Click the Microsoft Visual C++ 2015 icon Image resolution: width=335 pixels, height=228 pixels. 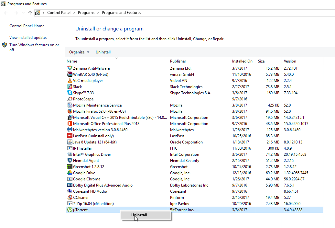[70, 118]
